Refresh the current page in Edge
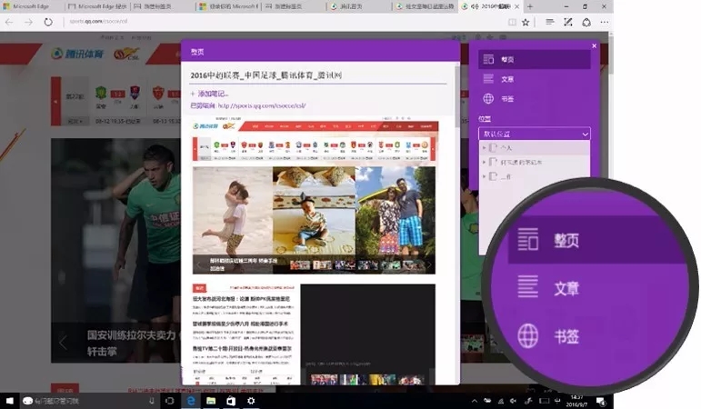Viewport: 701px width, 409px height. click(x=48, y=22)
